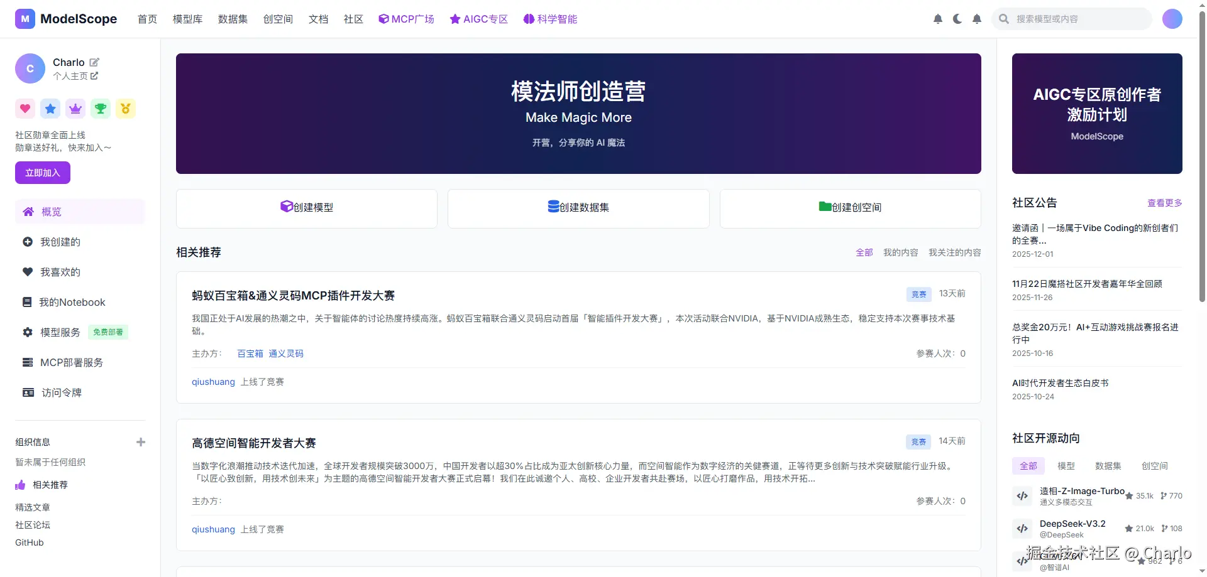Select the 概览 sidebar item
1207x577 pixels.
pos(80,212)
